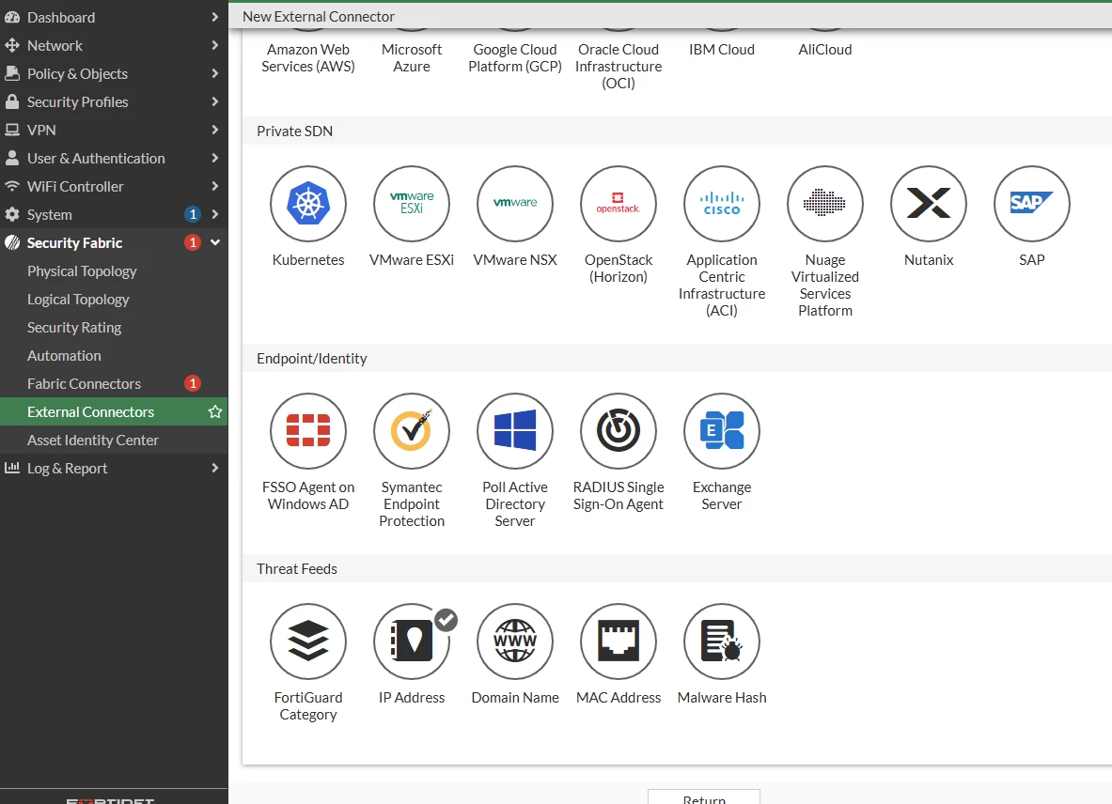Viewport: 1112px width, 804px height.
Task: Select the Exchange Server connector
Action: point(722,431)
